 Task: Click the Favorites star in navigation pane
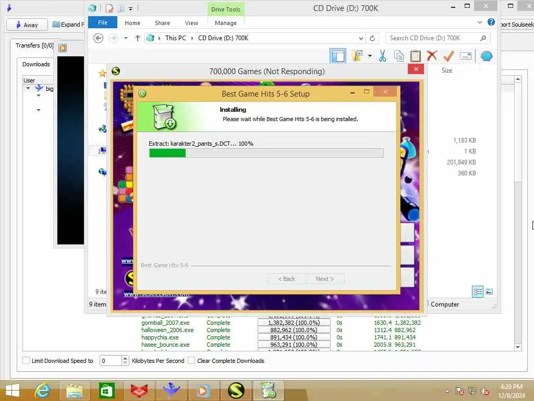102,73
